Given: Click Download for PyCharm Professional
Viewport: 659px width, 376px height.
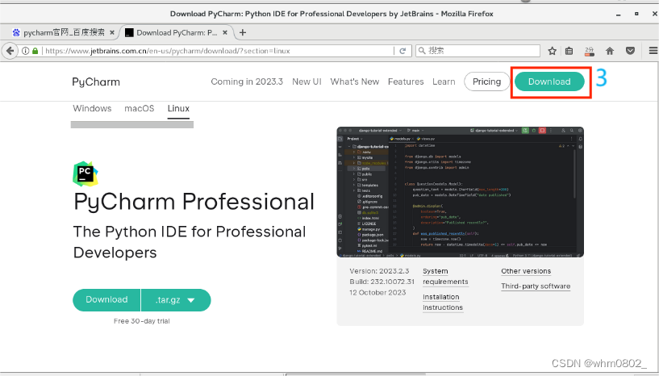Looking at the screenshot, I should [106, 300].
